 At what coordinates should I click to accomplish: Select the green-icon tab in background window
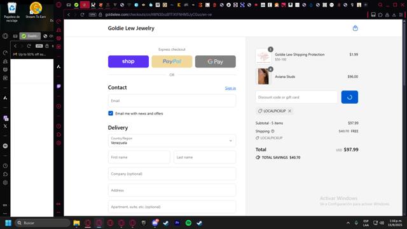pos(30,36)
